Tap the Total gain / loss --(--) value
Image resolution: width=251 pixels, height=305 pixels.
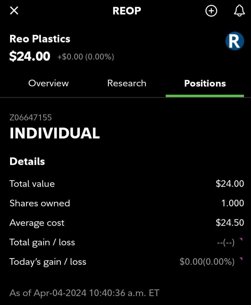[x=226, y=243]
